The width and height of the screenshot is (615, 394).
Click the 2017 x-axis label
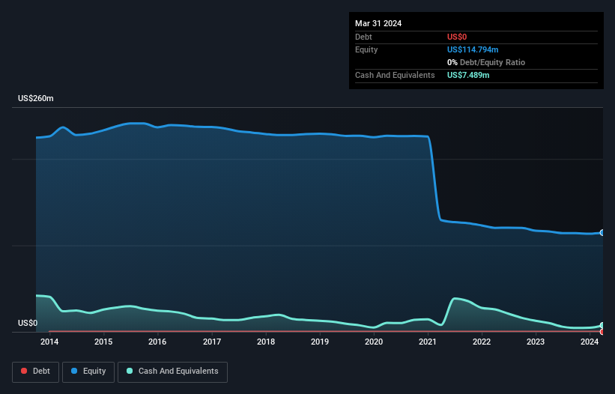212,342
